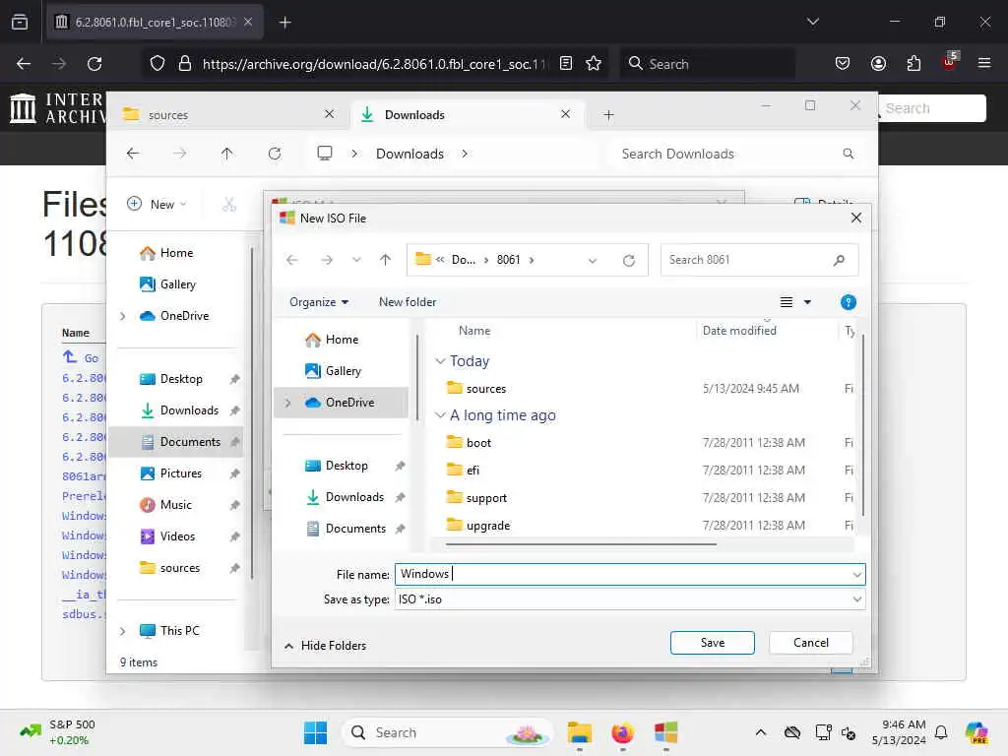Collapse folders with Hide Folders
This screenshot has width=1008, height=756.
pyautogui.click(x=325, y=646)
